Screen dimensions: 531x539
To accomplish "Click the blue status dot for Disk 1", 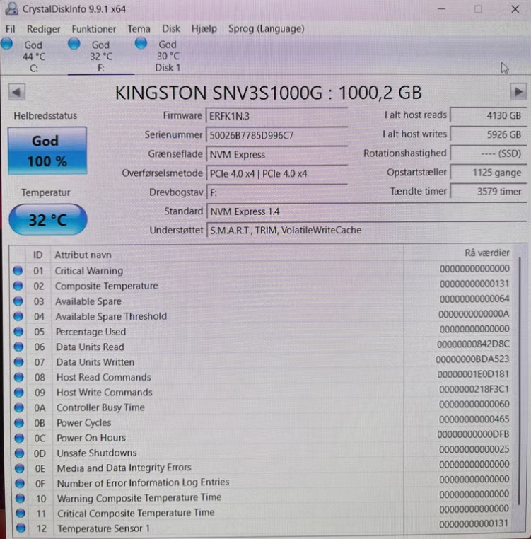I will tap(141, 43).
